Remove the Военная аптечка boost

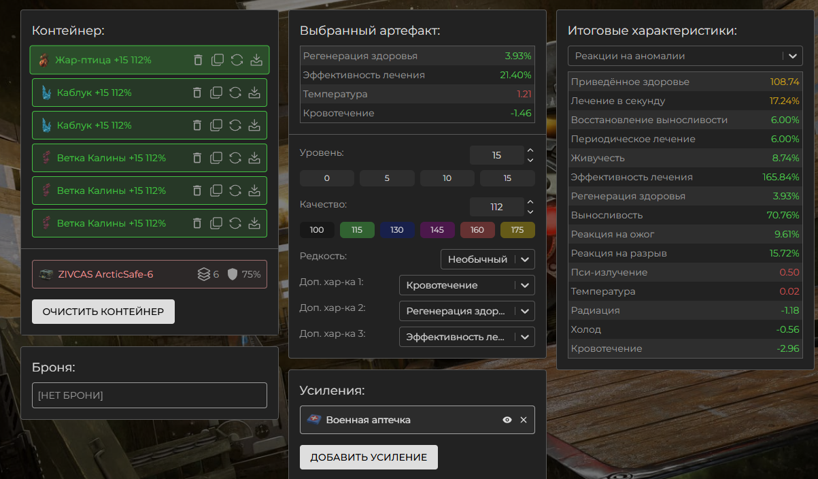524,420
